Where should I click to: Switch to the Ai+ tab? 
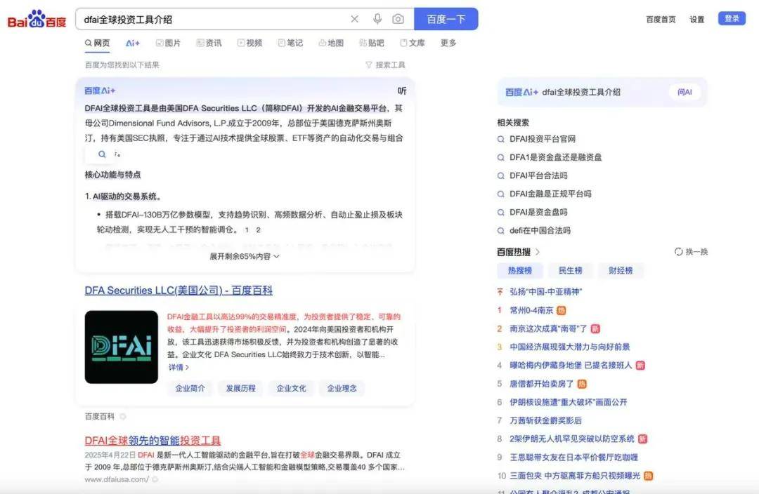[133, 43]
